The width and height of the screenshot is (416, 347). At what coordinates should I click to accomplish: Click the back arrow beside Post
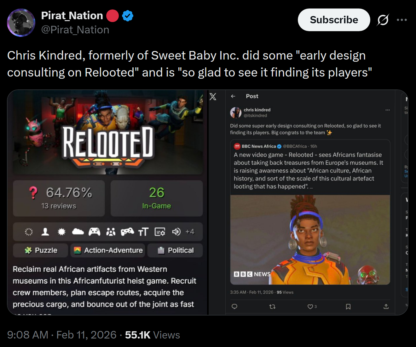click(233, 96)
